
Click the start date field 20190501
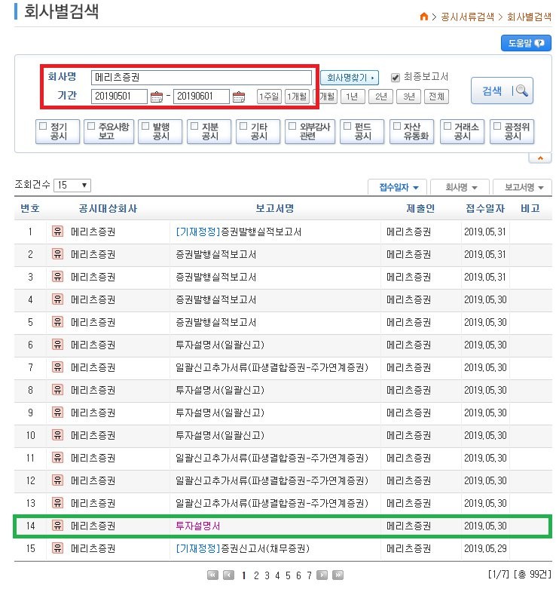[x=119, y=97]
